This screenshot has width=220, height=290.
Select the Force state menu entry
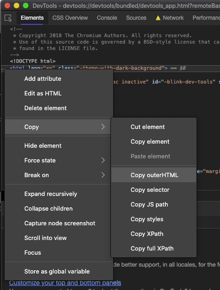click(x=58, y=160)
